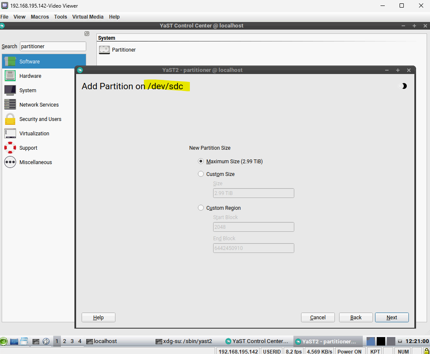Click the Network Services label in sidebar
The height and width of the screenshot is (354, 430).
coord(39,104)
